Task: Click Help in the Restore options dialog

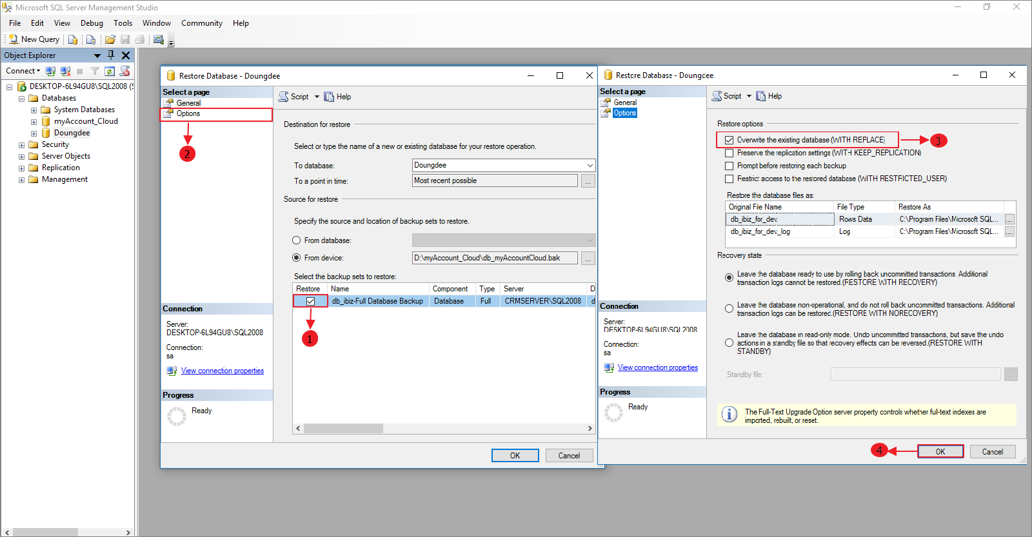Action: pyautogui.click(x=769, y=96)
